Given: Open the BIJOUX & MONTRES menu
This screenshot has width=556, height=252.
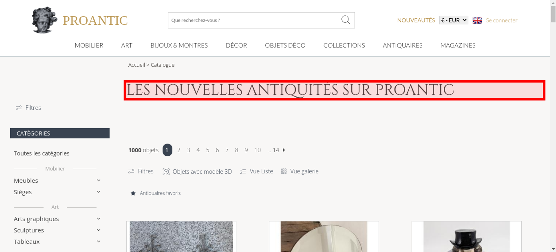Looking at the screenshot, I should click(x=179, y=45).
